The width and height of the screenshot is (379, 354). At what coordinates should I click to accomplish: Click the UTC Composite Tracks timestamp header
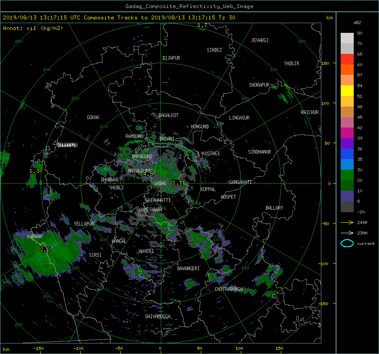point(119,18)
